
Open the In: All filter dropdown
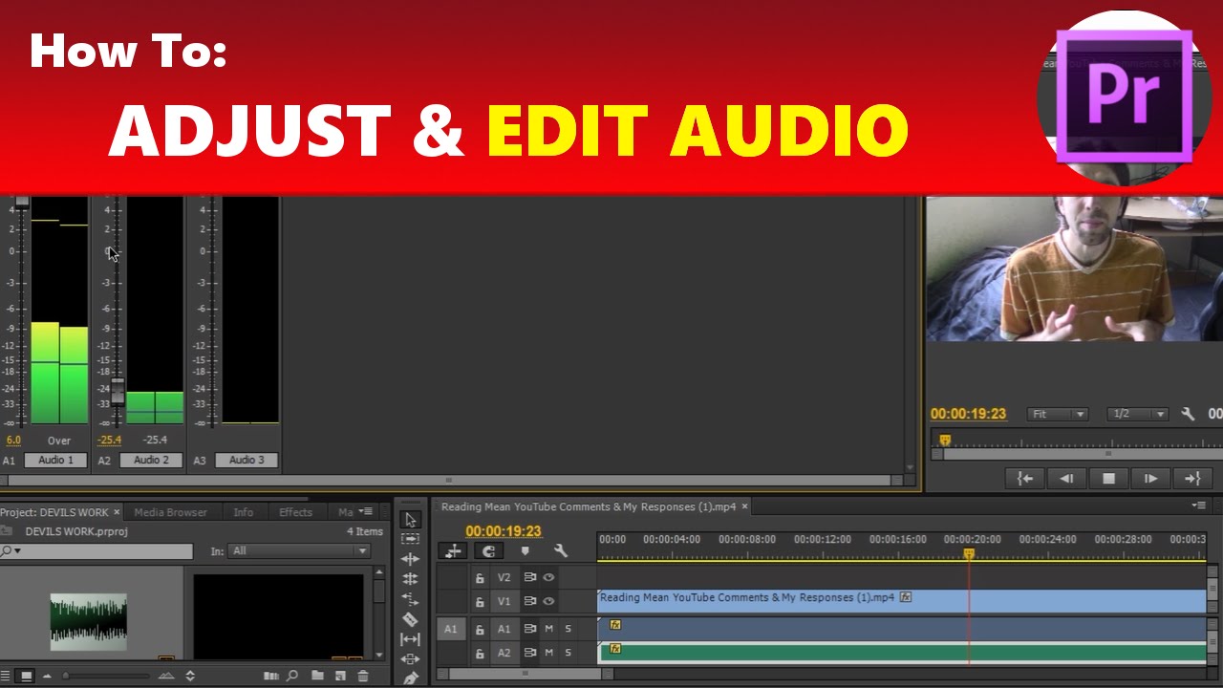coord(299,551)
